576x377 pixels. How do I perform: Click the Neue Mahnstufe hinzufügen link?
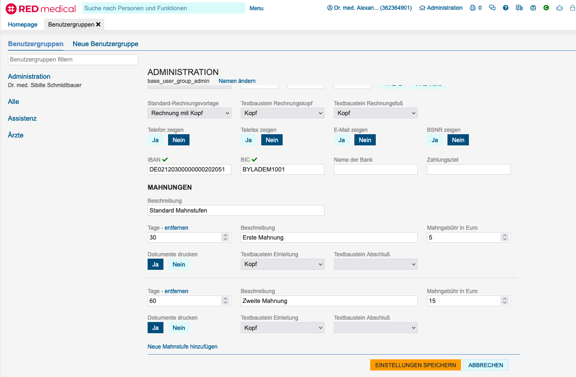182,347
